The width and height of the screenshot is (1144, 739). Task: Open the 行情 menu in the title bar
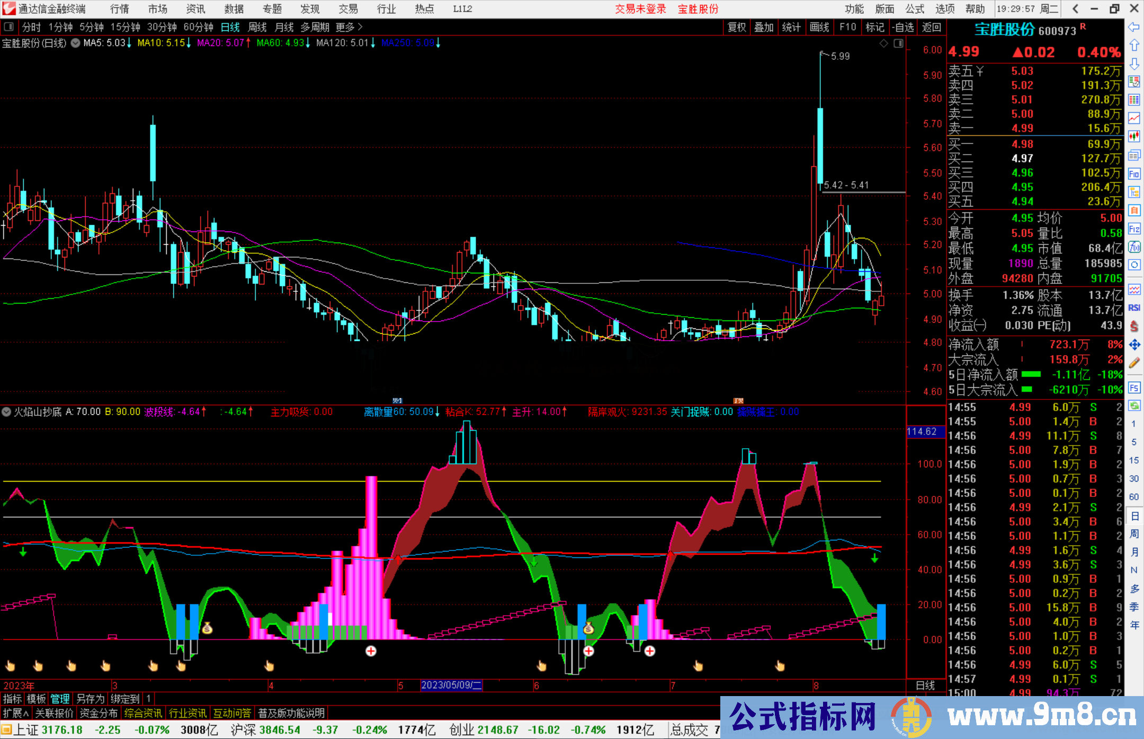(119, 9)
